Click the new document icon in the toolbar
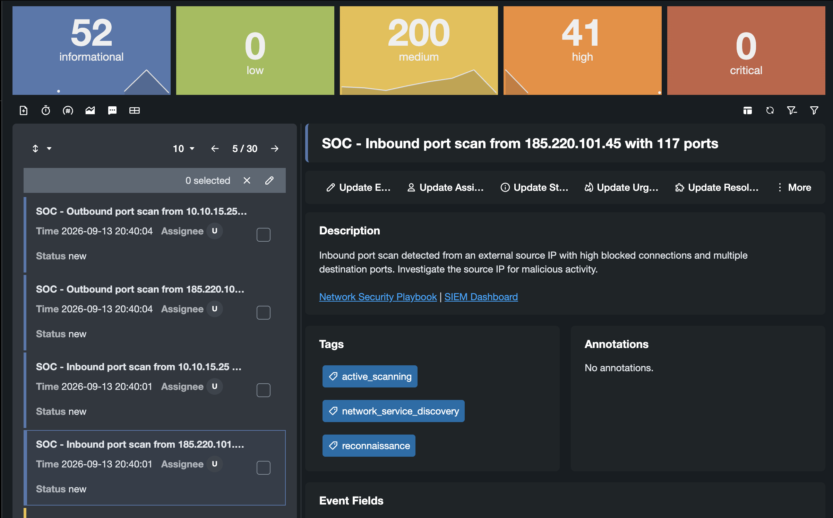Screen dimensions: 833x518 point(24,110)
